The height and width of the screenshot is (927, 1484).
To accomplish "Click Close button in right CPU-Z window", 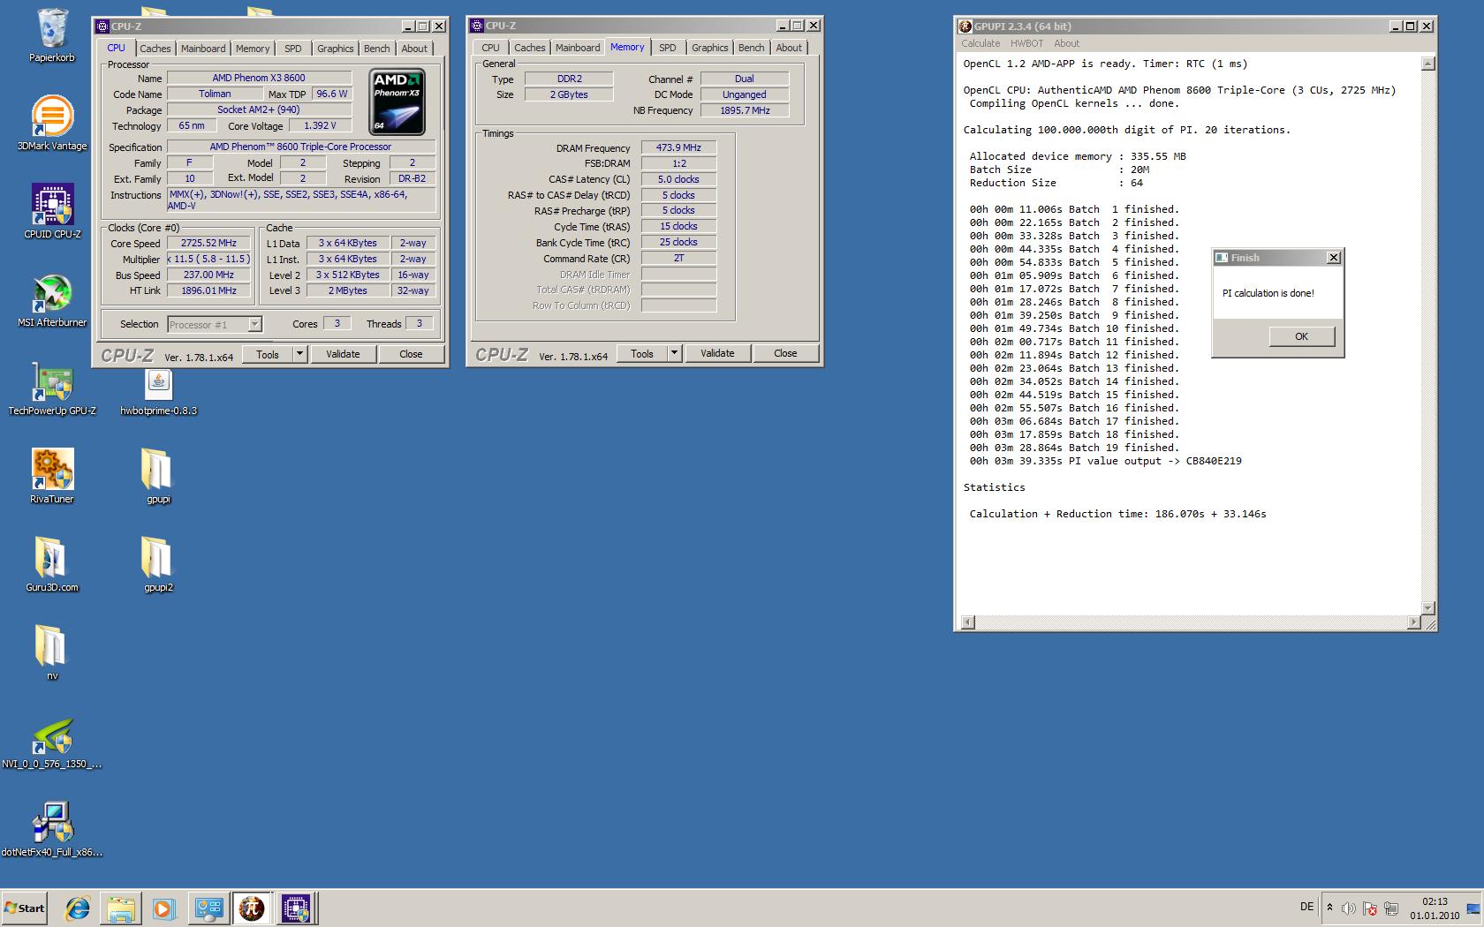I will tap(785, 353).
